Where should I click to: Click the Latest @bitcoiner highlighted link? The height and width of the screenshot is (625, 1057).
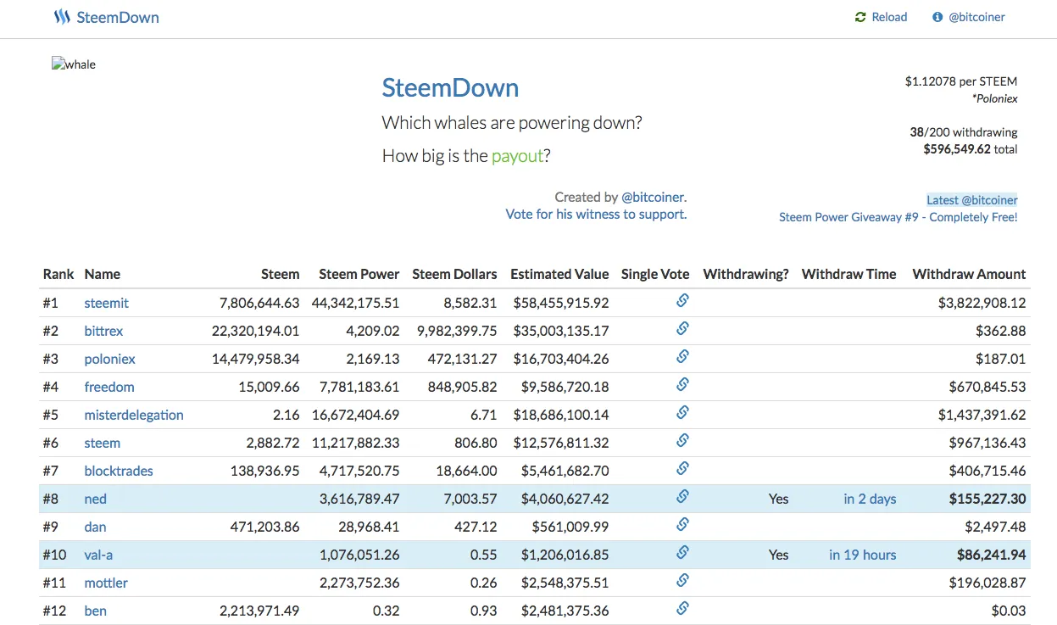point(972,200)
